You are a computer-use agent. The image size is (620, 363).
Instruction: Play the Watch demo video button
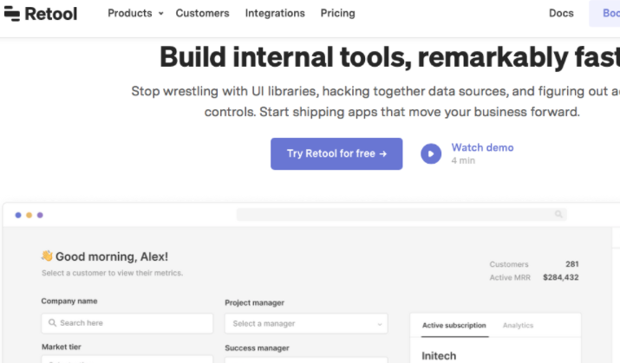[431, 153]
